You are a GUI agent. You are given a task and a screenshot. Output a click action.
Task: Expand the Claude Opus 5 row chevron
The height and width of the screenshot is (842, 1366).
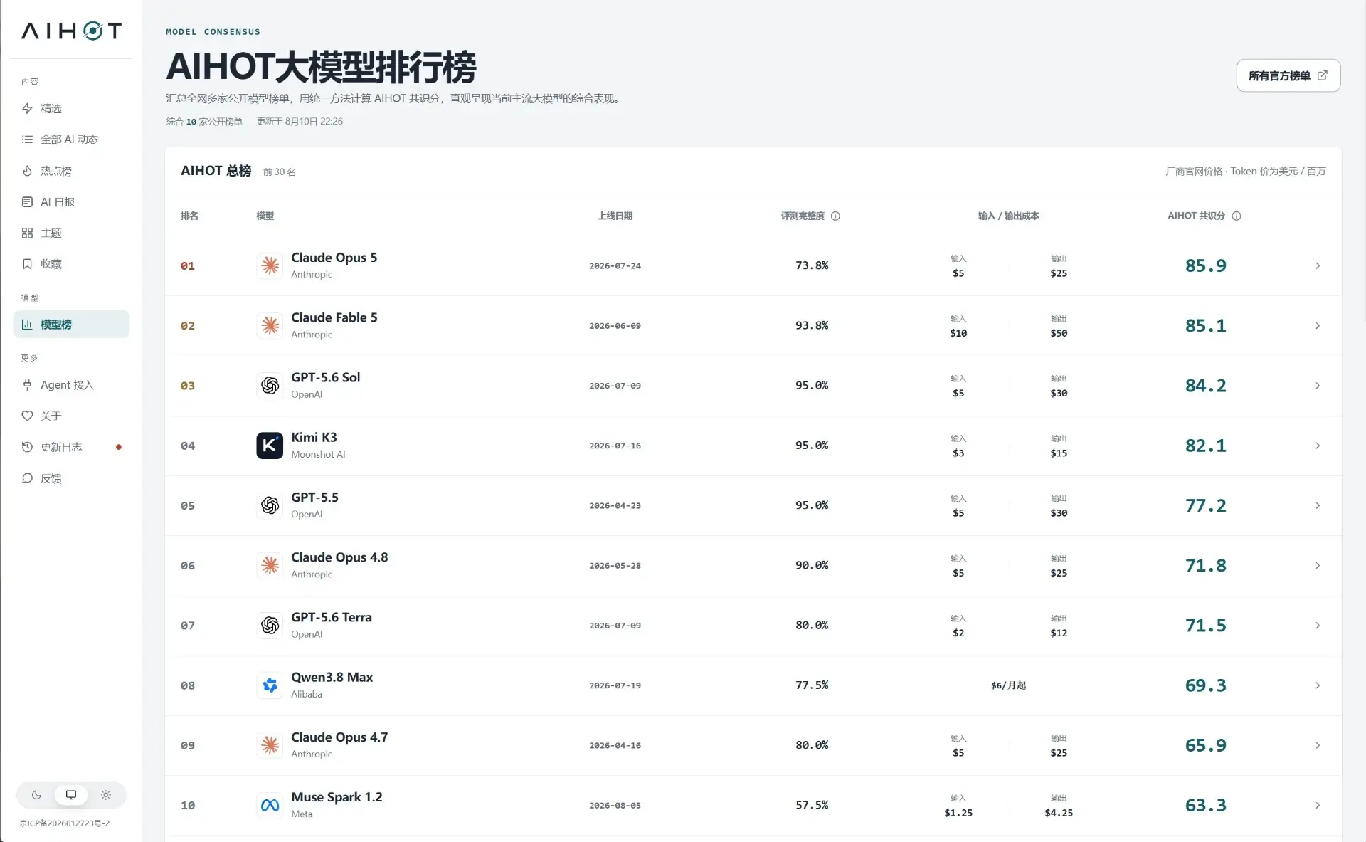(1318, 265)
